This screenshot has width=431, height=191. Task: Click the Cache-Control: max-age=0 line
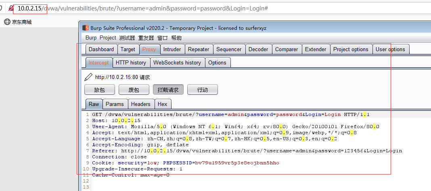pyautogui.click(x=131, y=175)
